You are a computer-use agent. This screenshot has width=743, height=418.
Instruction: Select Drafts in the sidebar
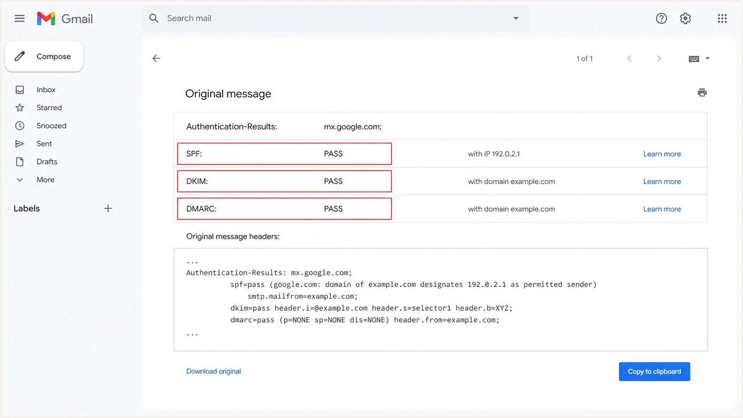(x=47, y=162)
